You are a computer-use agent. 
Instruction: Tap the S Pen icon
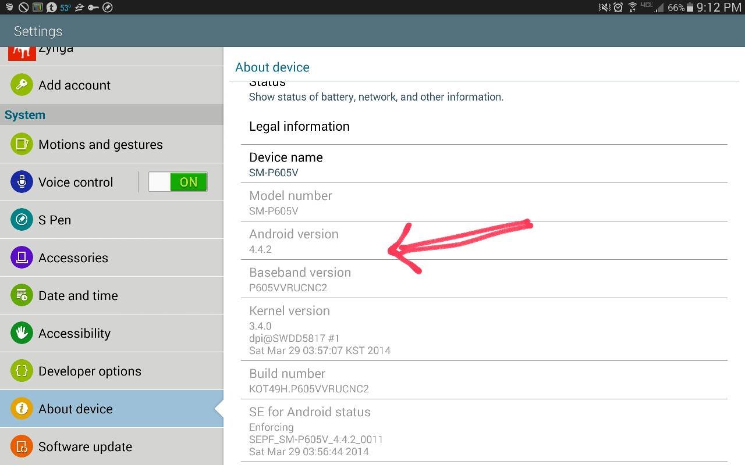[x=22, y=220]
